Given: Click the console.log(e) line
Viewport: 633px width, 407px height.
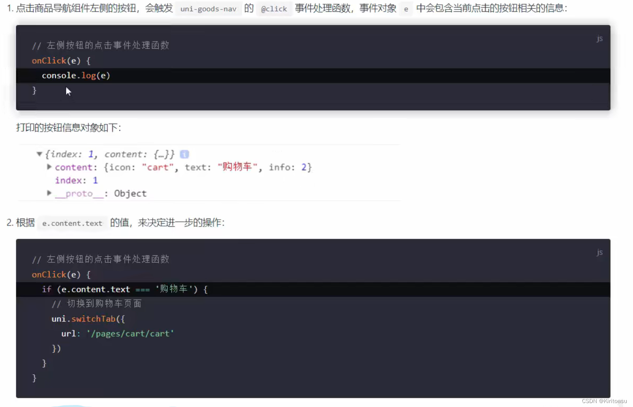Looking at the screenshot, I should click(313, 75).
